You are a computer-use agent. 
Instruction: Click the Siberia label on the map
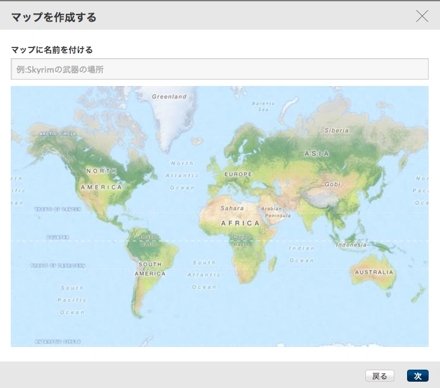[337, 130]
